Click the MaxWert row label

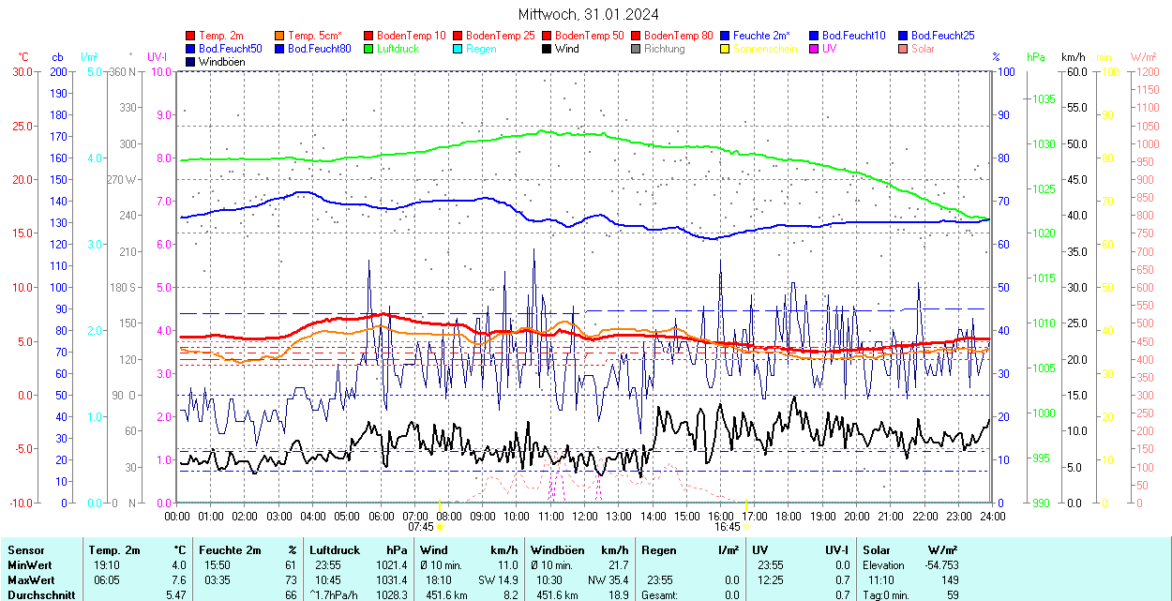click(32, 580)
